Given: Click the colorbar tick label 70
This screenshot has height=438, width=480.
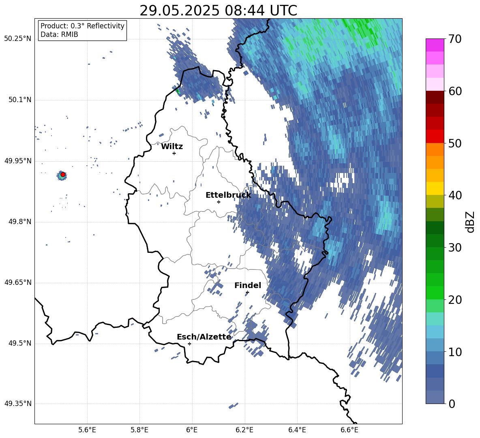Looking at the screenshot, I should [455, 39].
